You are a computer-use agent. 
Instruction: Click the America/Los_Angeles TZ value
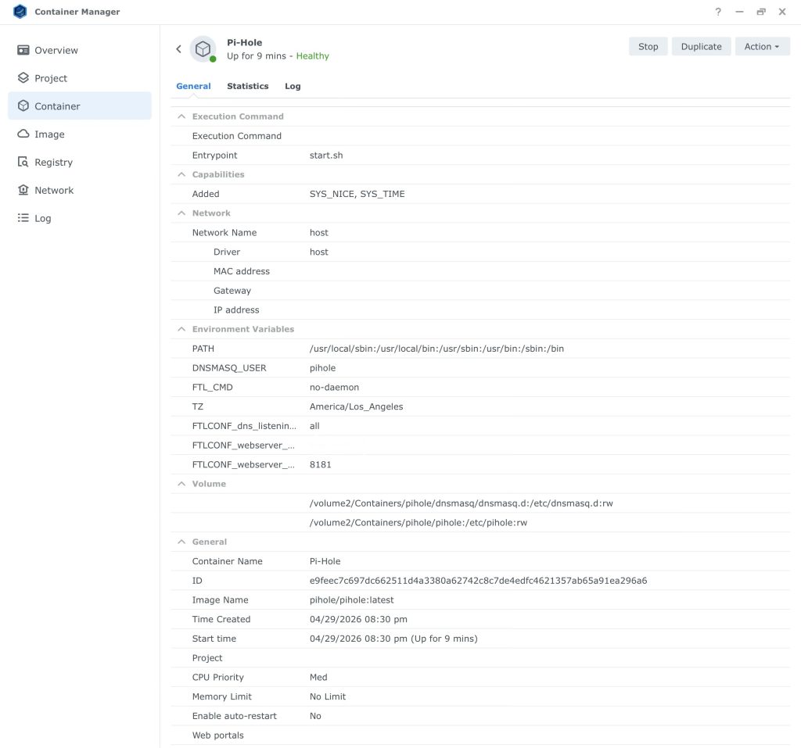356,406
